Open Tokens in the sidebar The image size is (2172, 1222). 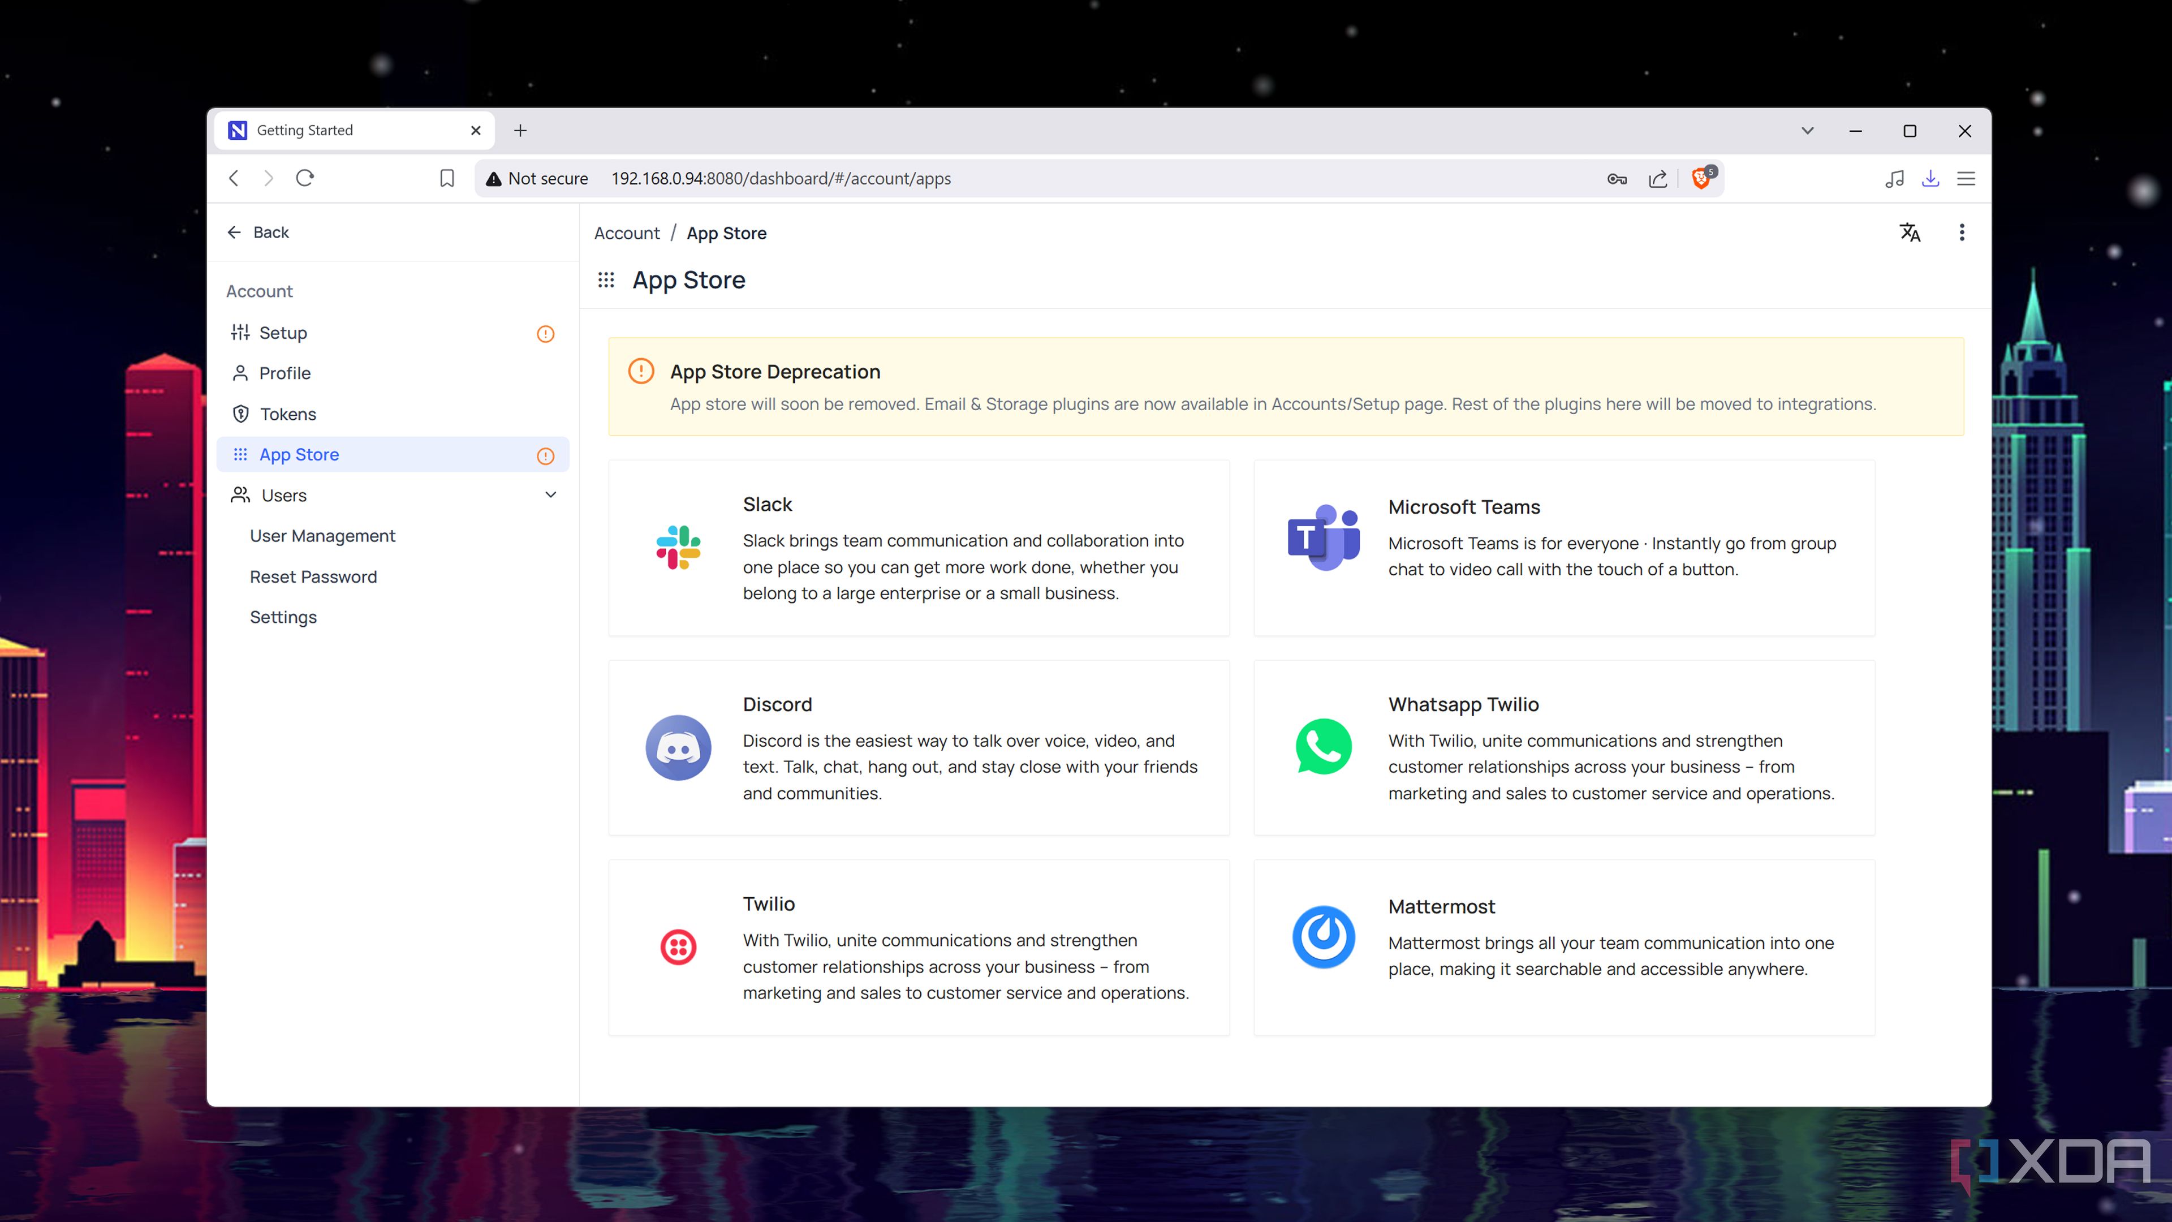pyautogui.click(x=393, y=414)
